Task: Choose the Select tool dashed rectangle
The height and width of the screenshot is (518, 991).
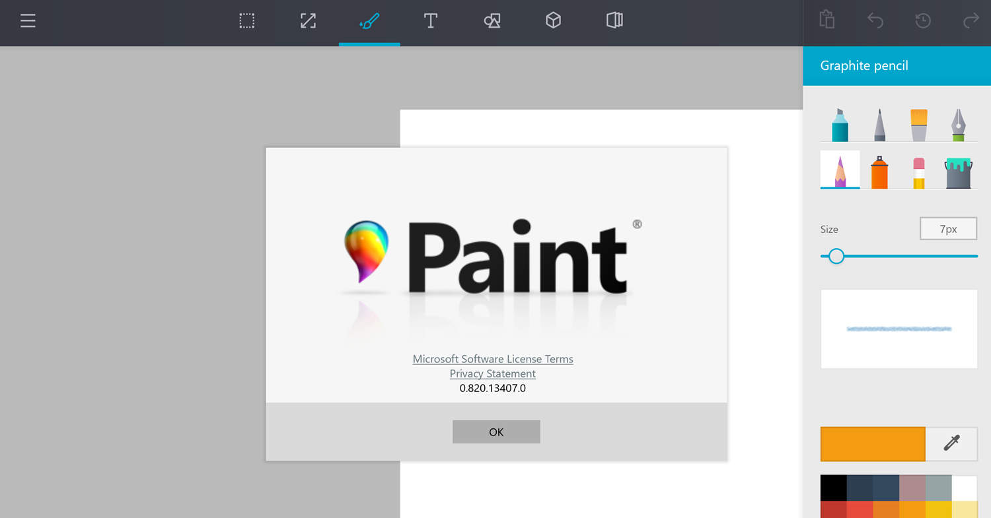Action: coord(247,21)
